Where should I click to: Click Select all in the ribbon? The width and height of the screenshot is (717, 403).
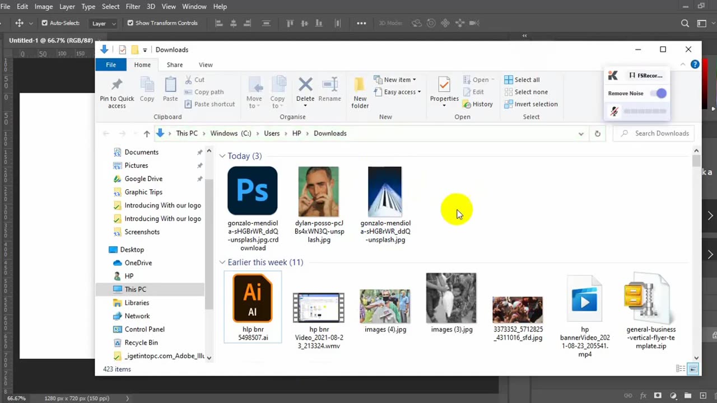tap(522, 79)
